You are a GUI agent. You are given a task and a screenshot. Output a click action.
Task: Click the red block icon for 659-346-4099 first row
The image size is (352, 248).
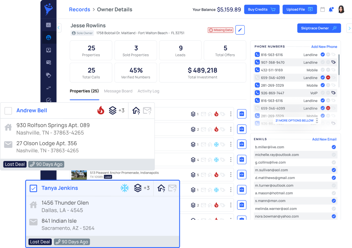[328, 77]
